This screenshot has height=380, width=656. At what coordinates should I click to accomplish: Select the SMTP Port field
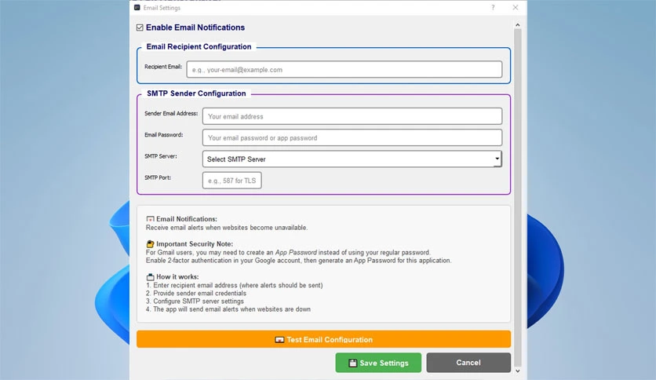[232, 181]
